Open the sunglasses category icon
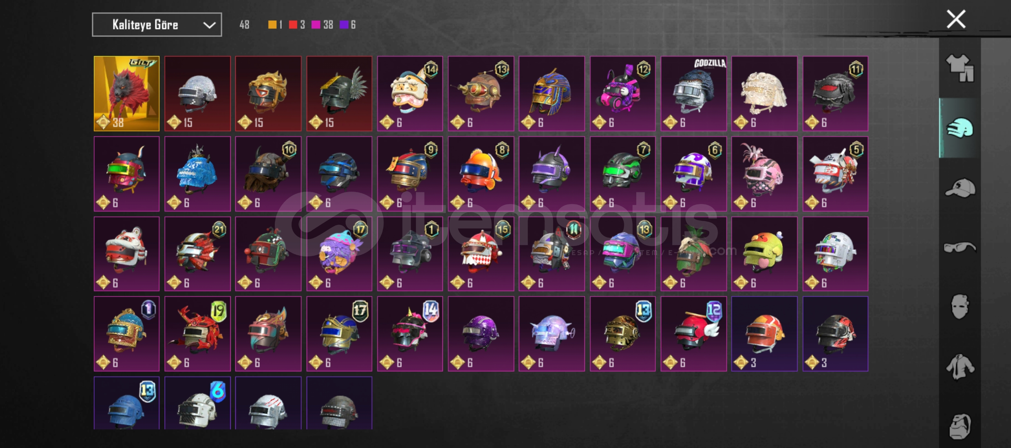The height and width of the screenshot is (448, 1011). pos(960,247)
